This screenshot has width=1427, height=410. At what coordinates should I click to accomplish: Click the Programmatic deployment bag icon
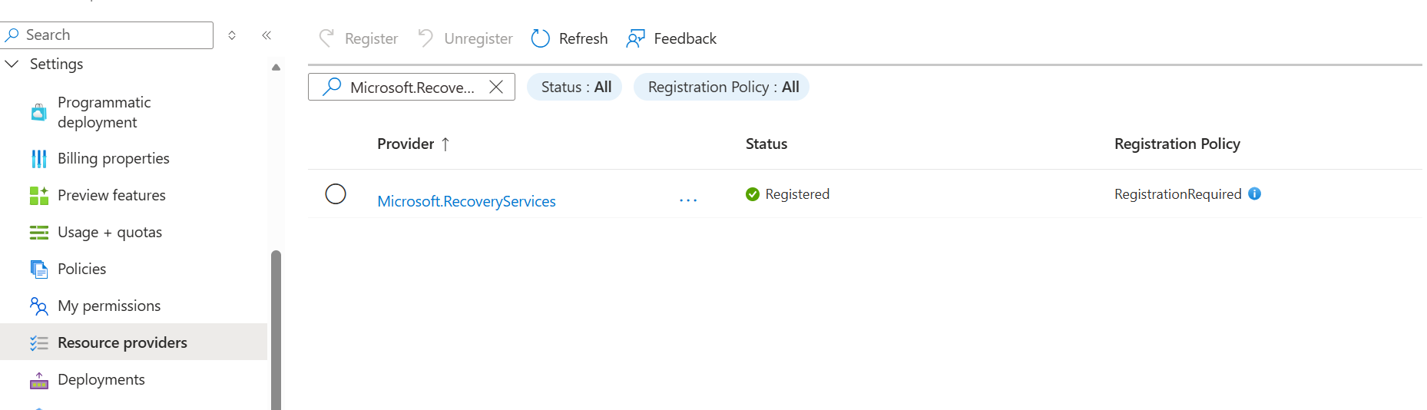tap(38, 112)
